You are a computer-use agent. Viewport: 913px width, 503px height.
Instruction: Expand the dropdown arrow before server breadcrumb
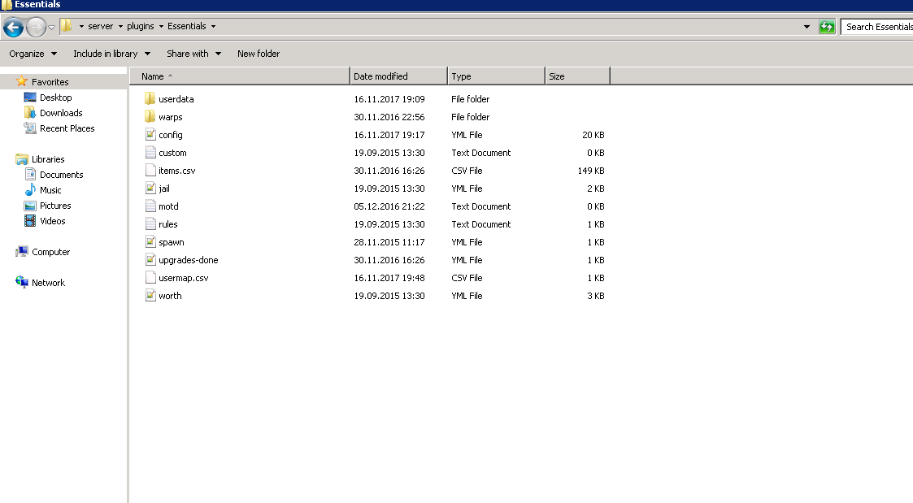pos(81,26)
